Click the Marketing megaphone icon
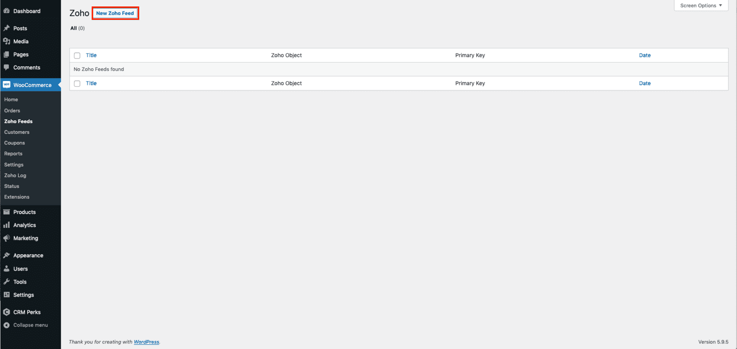 pos(6,238)
